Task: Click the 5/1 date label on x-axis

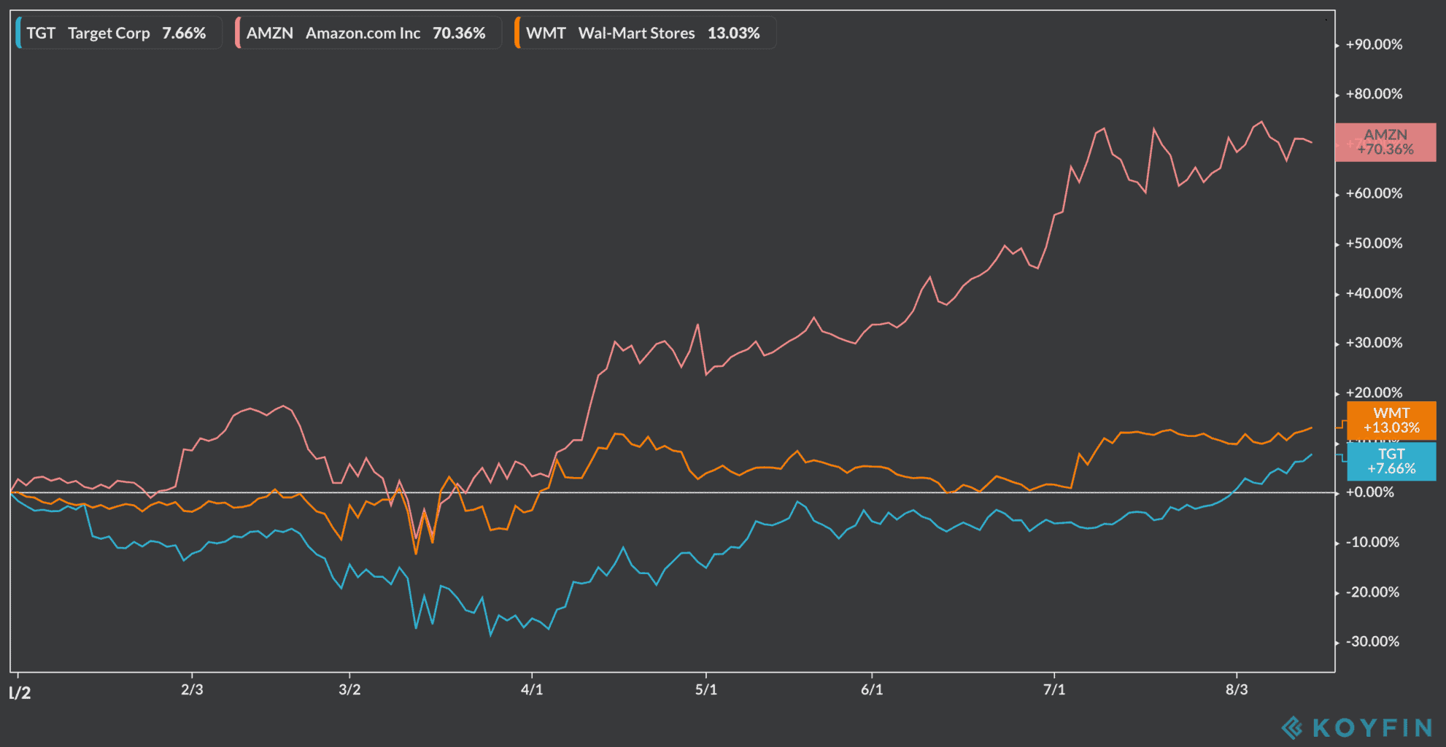Action: tap(706, 689)
